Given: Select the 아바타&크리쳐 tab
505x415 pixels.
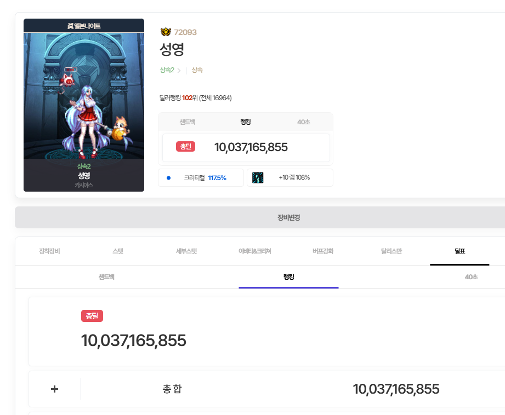Looking at the screenshot, I should [x=255, y=251].
